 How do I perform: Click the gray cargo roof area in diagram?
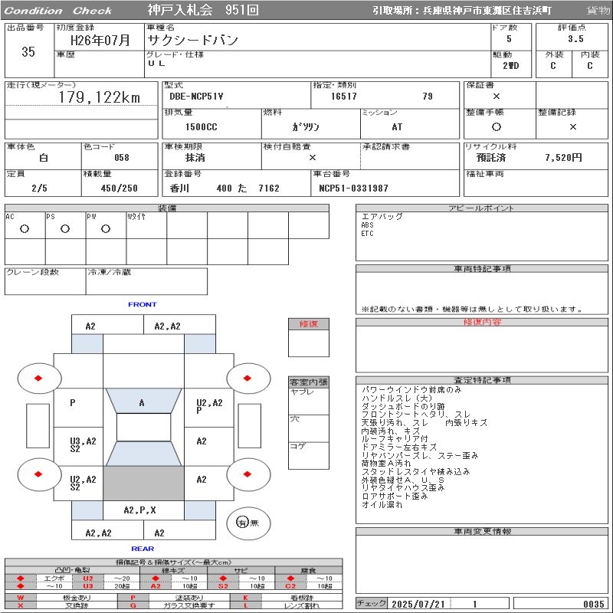tap(143, 484)
